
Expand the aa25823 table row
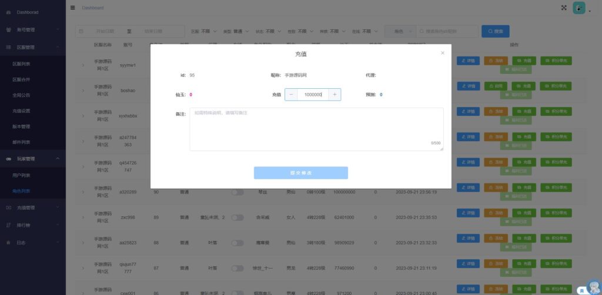82,243
